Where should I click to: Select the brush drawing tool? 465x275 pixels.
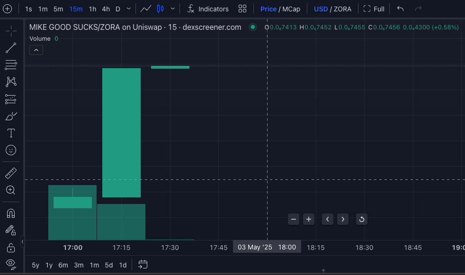pyautogui.click(x=11, y=116)
